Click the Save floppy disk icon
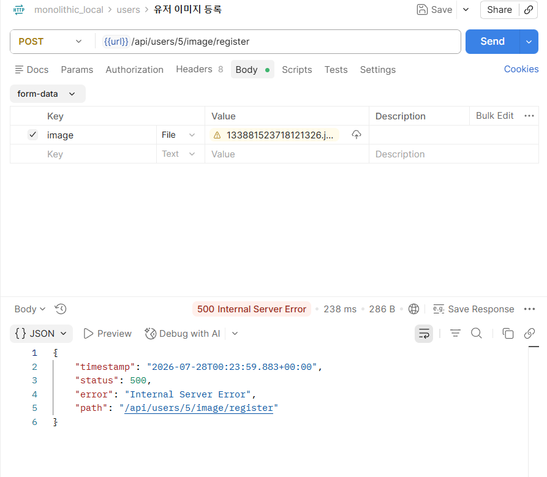This screenshot has height=477, width=547. click(x=422, y=10)
